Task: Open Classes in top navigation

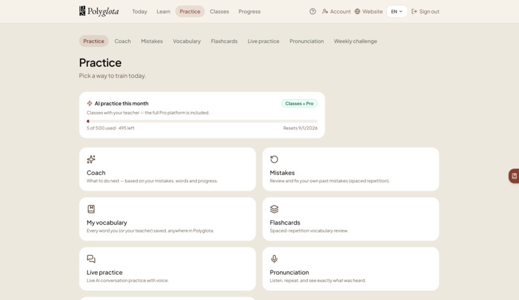Action: (219, 11)
